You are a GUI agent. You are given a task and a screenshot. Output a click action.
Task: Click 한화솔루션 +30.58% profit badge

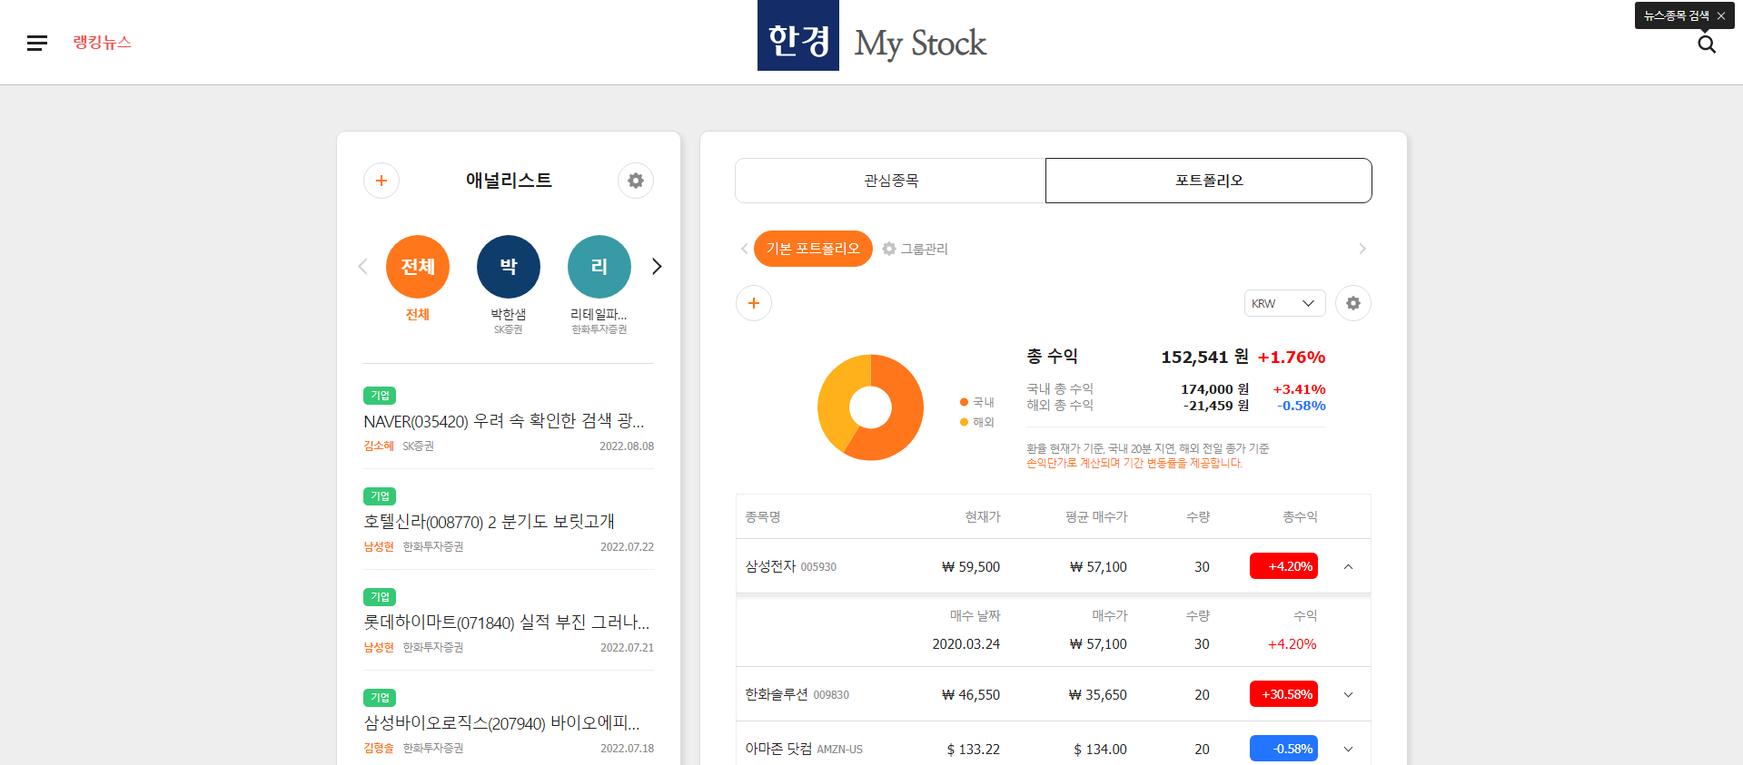[1283, 694]
